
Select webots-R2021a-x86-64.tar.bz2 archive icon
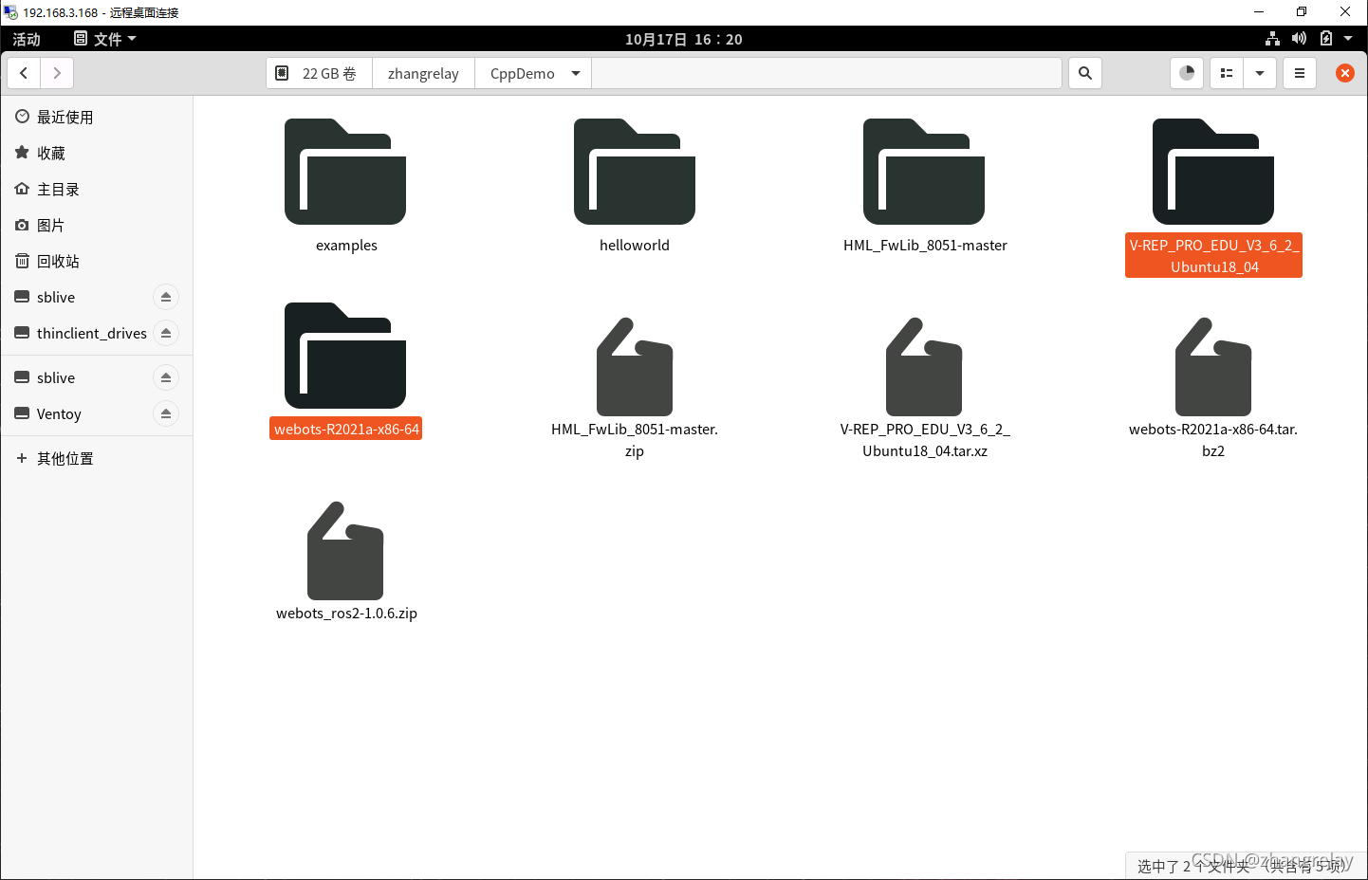(1213, 366)
